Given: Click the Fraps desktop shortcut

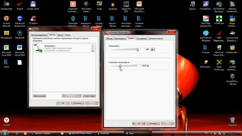Looking at the screenshot, I should click(99, 6).
